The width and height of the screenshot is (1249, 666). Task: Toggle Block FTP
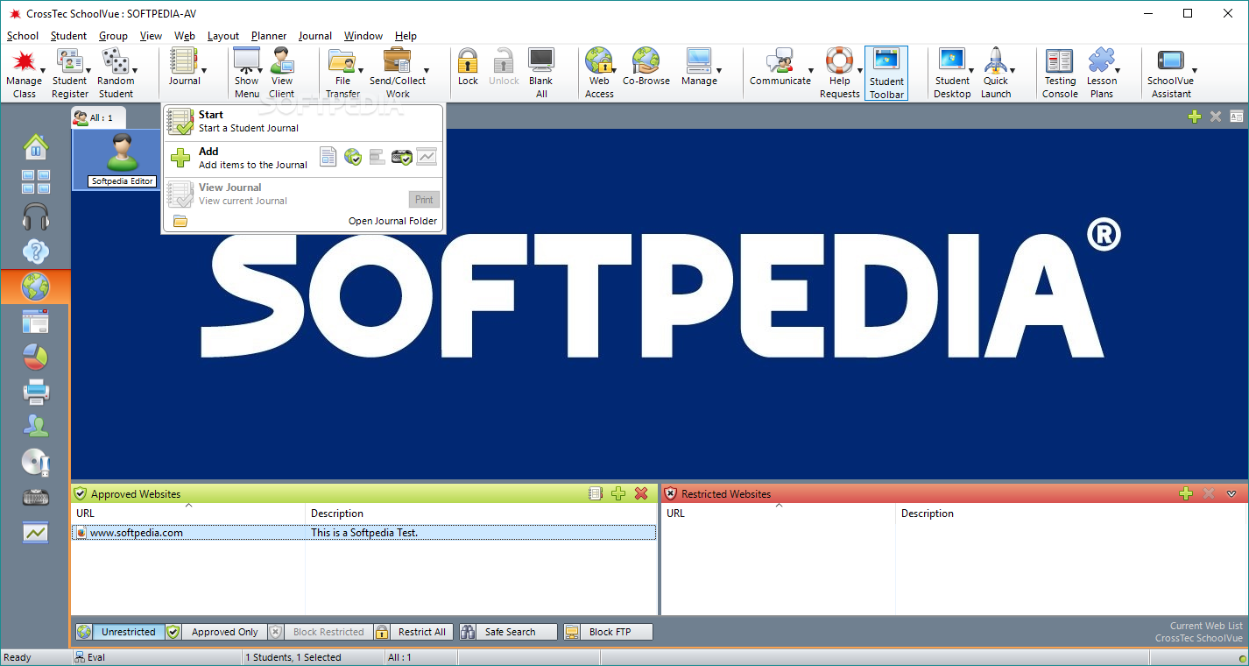tap(608, 632)
